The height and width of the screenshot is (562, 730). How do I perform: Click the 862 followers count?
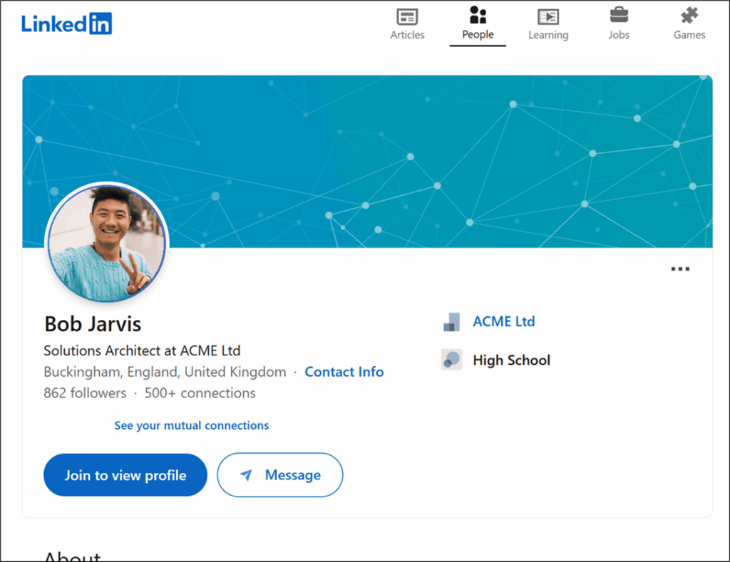pyautogui.click(x=85, y=393)
